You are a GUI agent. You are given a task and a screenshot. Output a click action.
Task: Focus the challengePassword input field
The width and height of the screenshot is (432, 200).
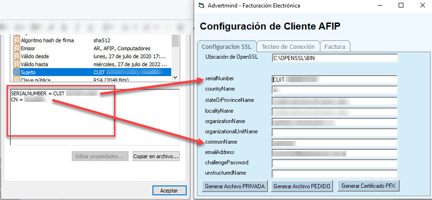coord(335,163)
